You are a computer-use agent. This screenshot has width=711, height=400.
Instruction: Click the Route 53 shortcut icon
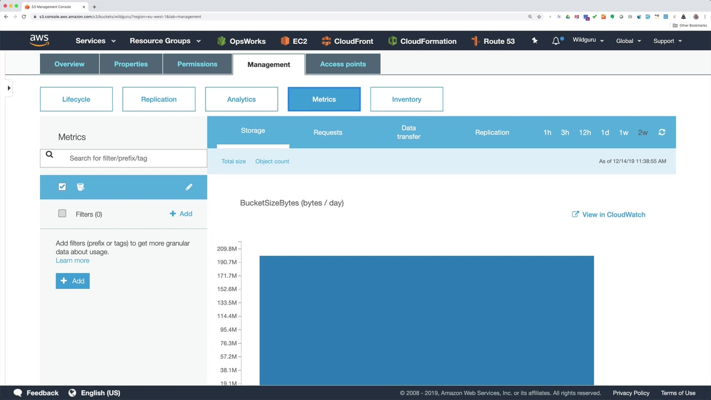pos(475,41)
